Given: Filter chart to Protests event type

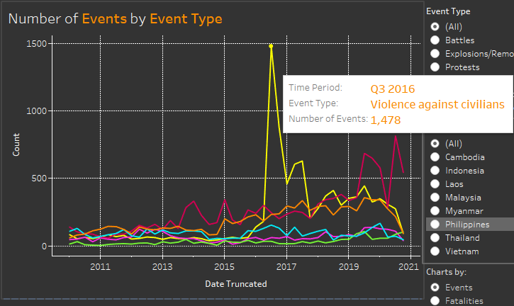Looking at the screenshot, I should 435,67.
